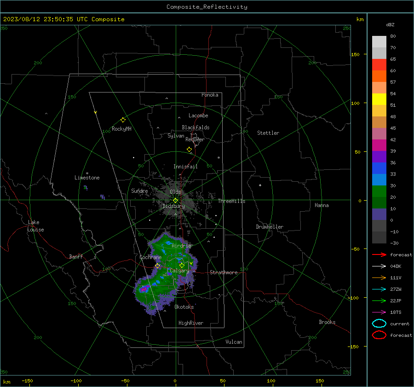Click the Ponoka town label
Viewport: 414px width, 387px height.
point(210,95)
